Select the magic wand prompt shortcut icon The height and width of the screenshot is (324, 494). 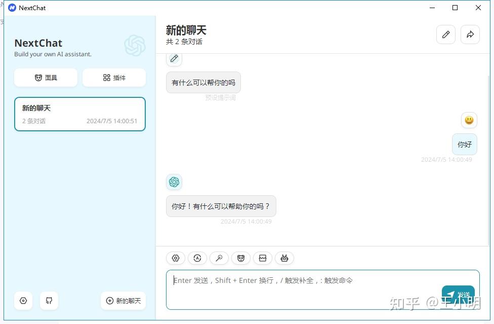219,258
